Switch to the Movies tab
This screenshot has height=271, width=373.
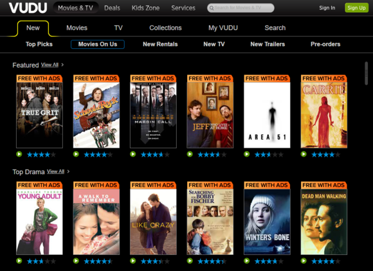tap(77, 28)
